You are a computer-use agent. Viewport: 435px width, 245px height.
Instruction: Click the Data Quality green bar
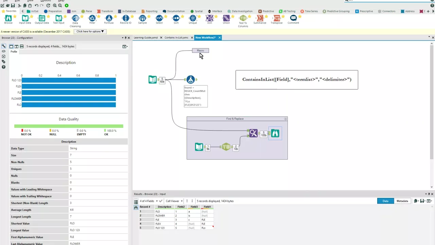[x=69, y=126]
